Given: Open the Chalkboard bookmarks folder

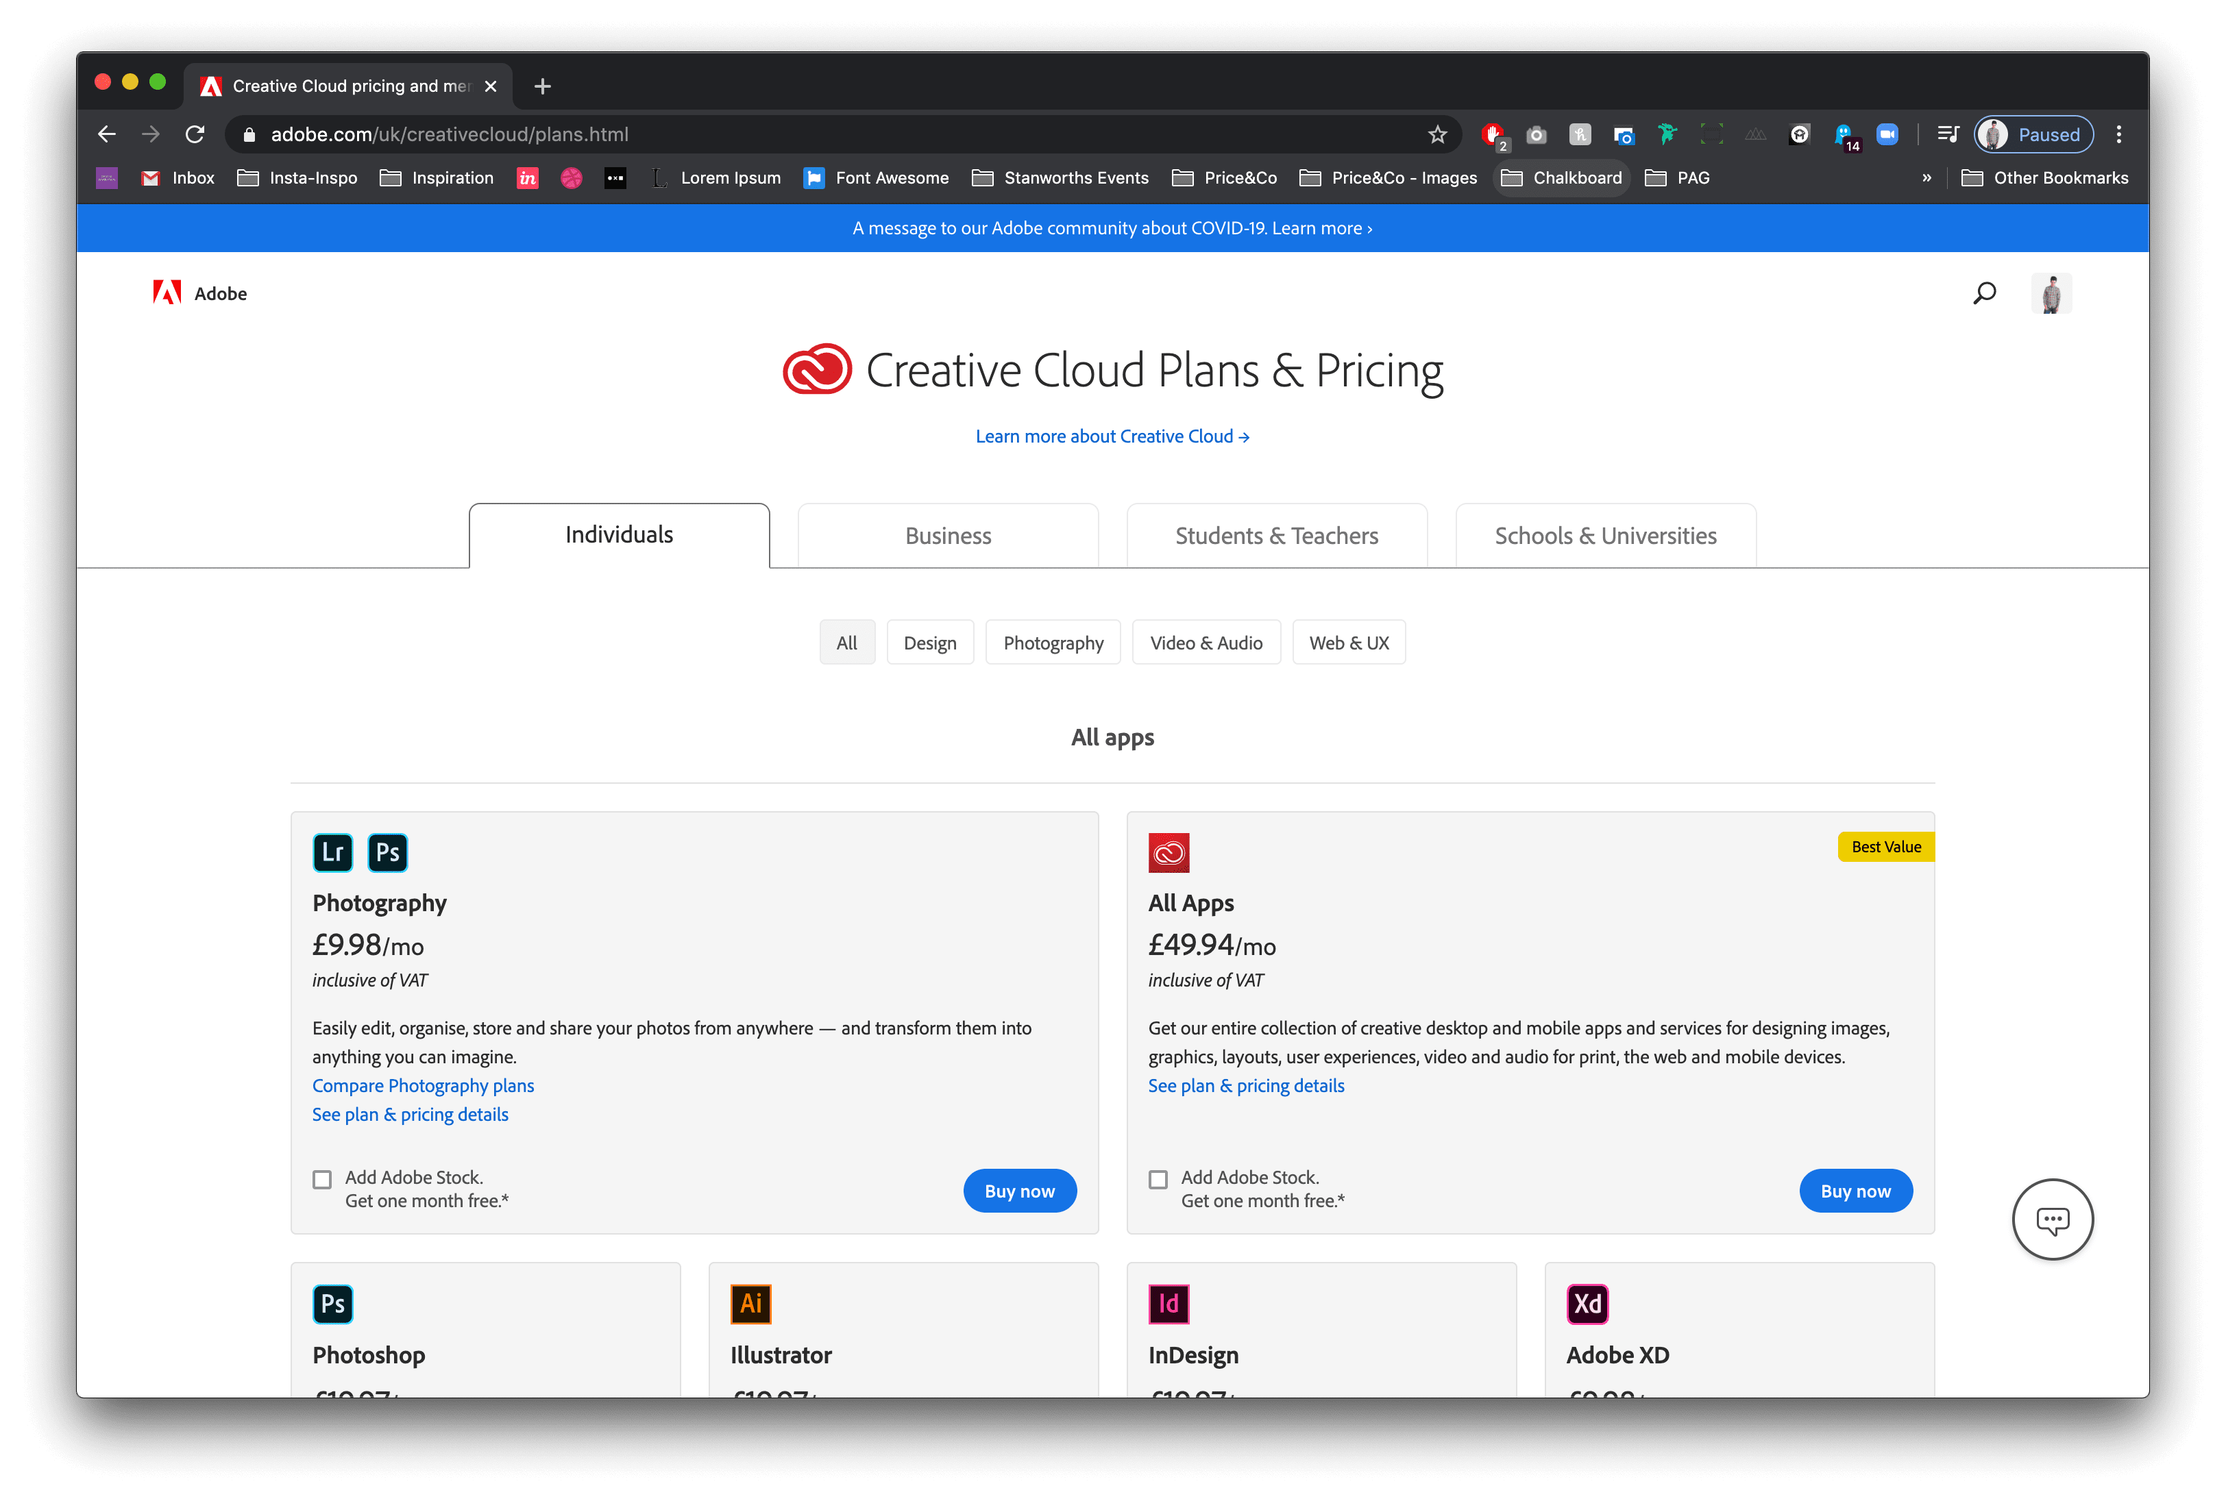Looking at the screenshot, I should click(x=1561, y=178).
